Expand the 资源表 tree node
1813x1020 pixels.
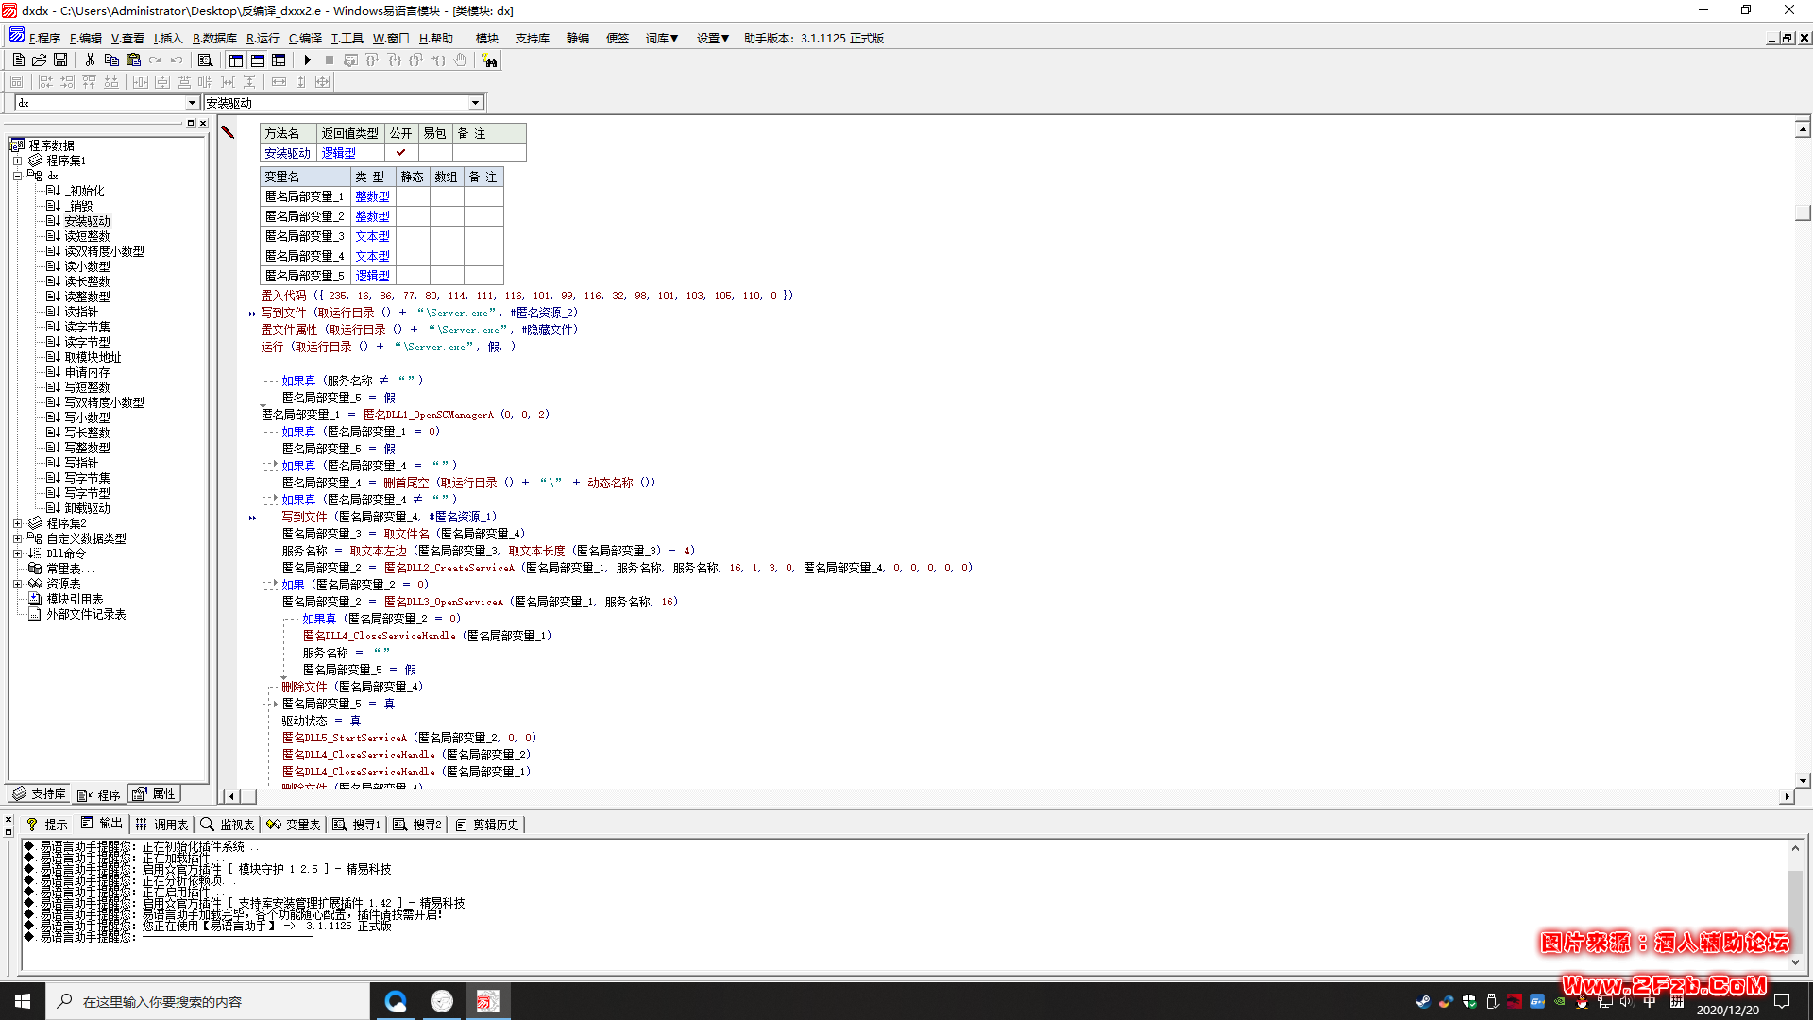coord(17,584)
